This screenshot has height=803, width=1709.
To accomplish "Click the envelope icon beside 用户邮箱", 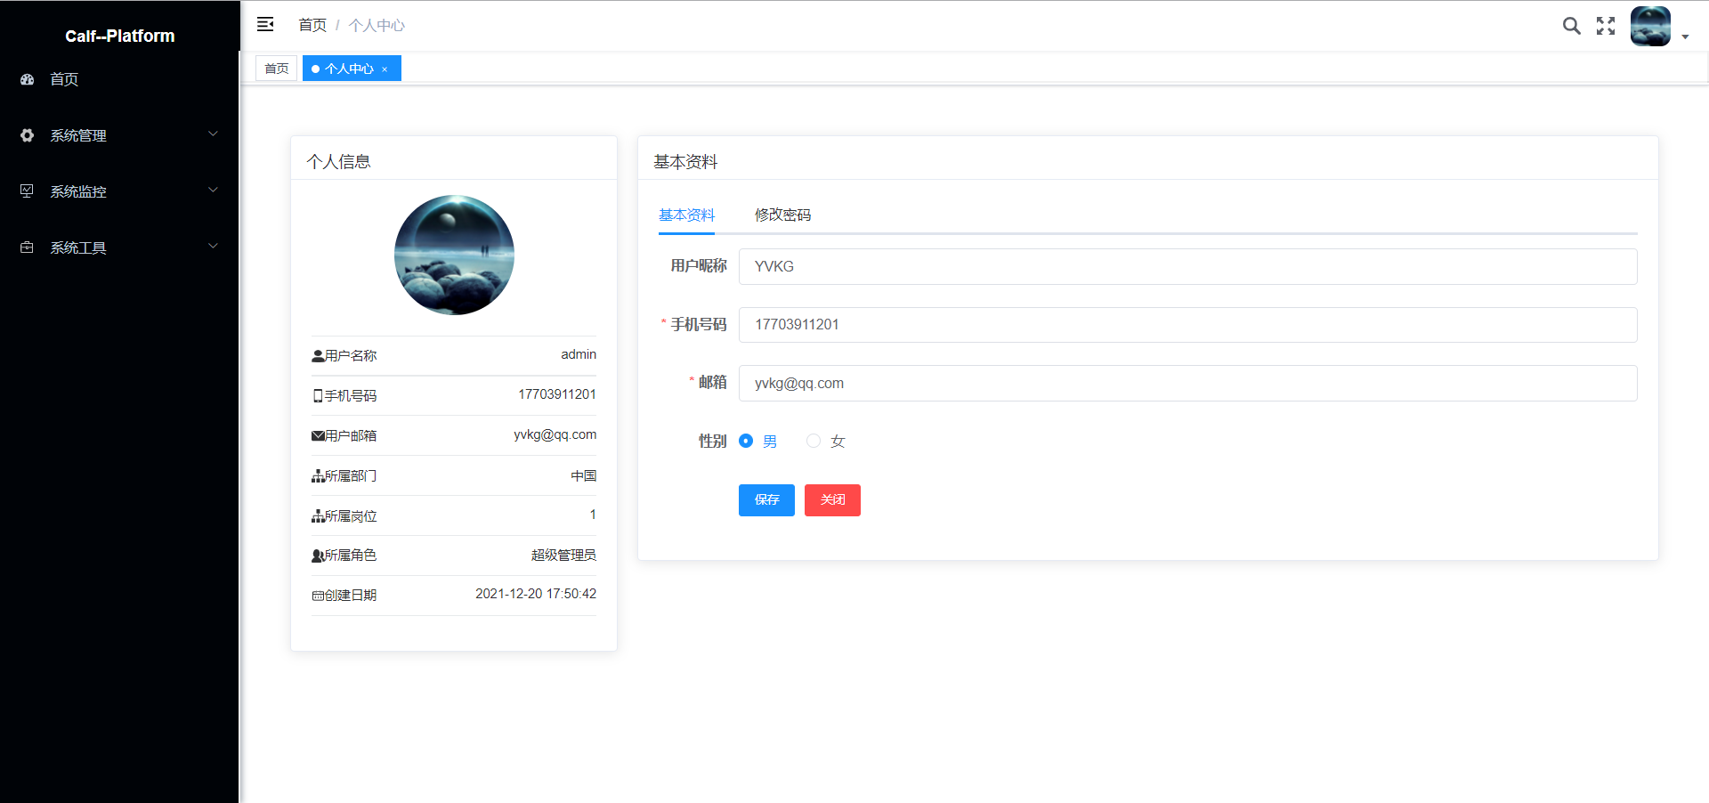I will click(x=318, y=436).
